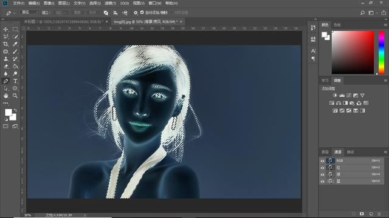This screenshot has height=218, width=389.
Task: Open the History panel dock icon
Action: [314, 28]
